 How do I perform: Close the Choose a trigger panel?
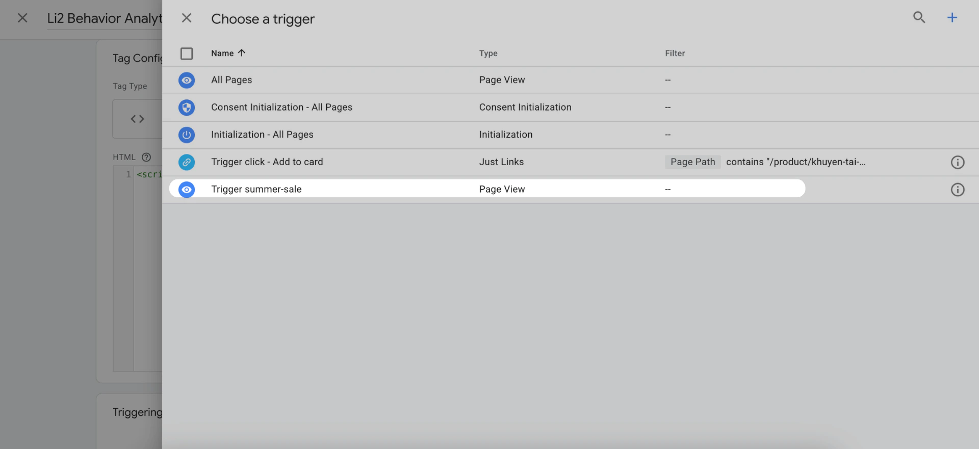(x=187, y=18)
